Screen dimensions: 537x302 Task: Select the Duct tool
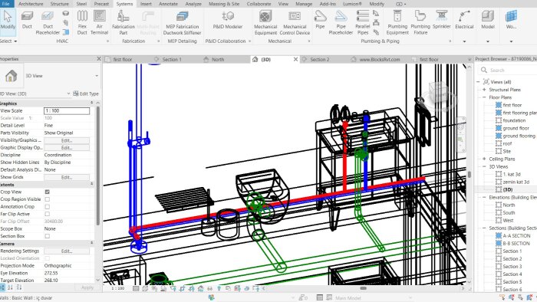pos(27,20)
